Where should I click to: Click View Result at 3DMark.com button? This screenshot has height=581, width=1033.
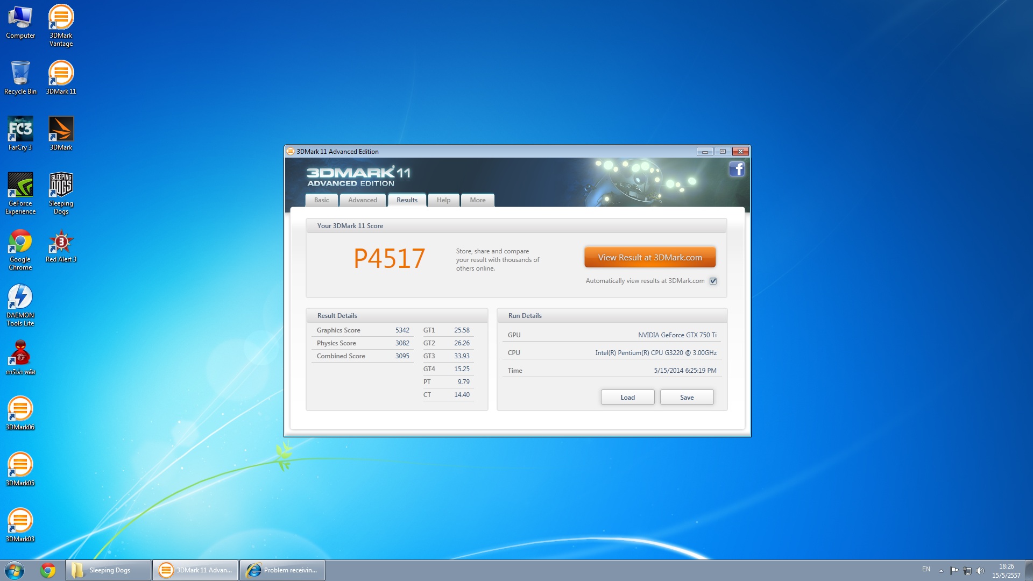click(649, 257)
